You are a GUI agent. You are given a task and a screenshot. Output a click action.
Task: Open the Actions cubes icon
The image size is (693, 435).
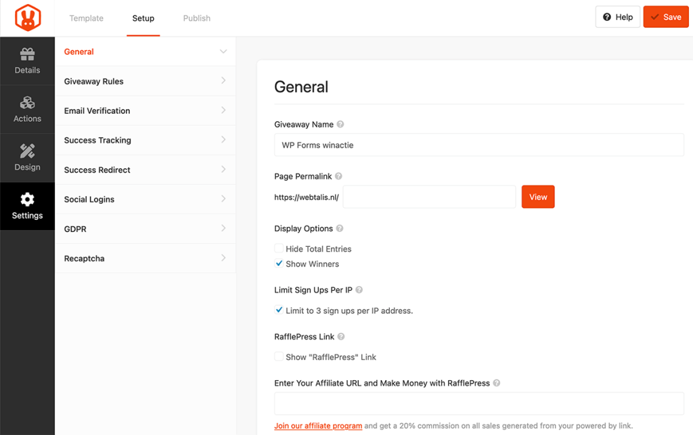tap(27, 104)
